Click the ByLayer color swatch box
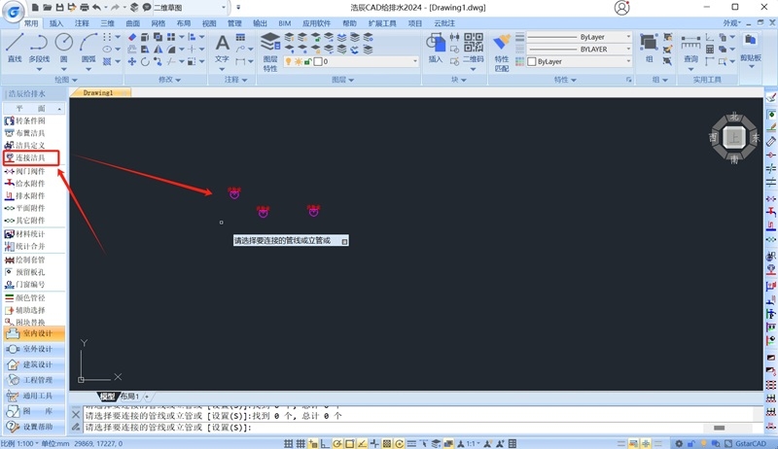The image size is (778, 449). (532, 61)
